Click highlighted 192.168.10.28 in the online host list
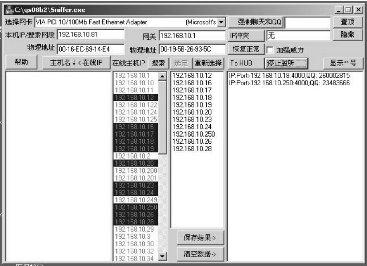 point(136,222)
